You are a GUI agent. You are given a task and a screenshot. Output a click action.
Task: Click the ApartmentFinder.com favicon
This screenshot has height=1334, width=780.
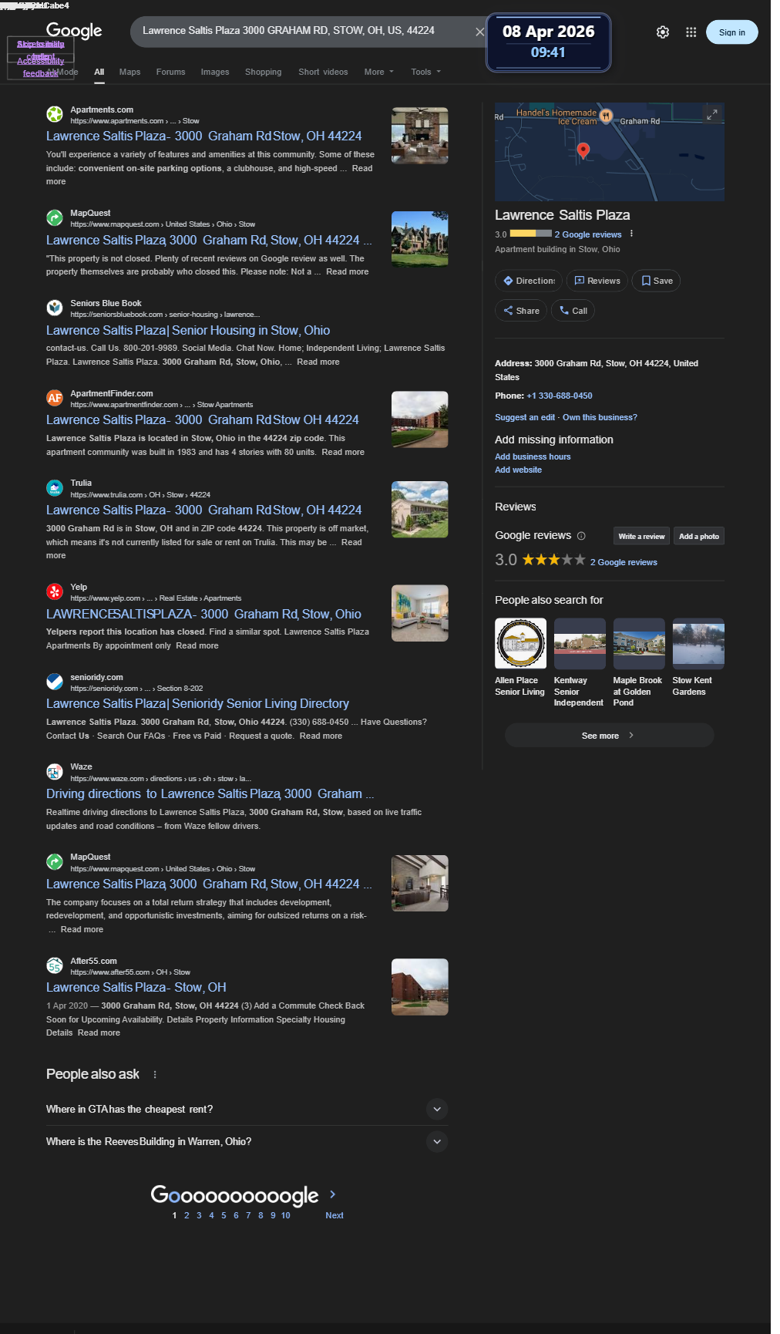[55, 398]
